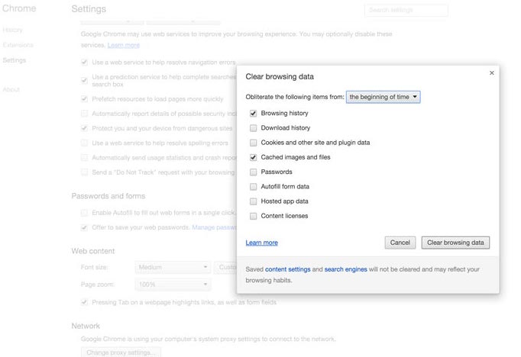Enable the Download history checkbox
The height and width of the screenshot is (357, 521).
(x=253, y=128)
